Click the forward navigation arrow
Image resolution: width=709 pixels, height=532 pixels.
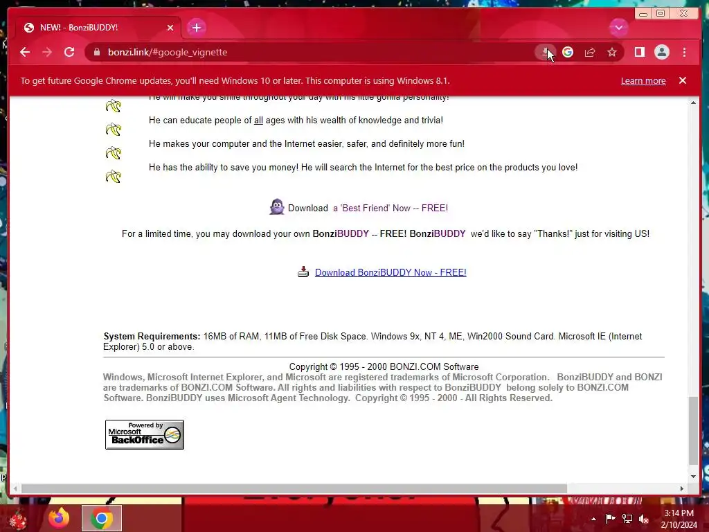point(47,52)
